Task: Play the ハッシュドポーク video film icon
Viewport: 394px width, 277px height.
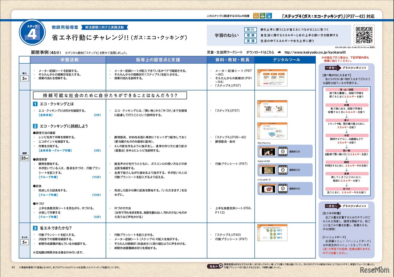Action: coord(282,189)
